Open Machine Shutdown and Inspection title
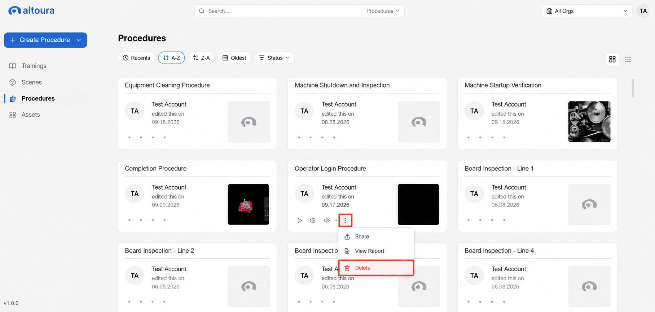The image size is (655, 312). 342,85
